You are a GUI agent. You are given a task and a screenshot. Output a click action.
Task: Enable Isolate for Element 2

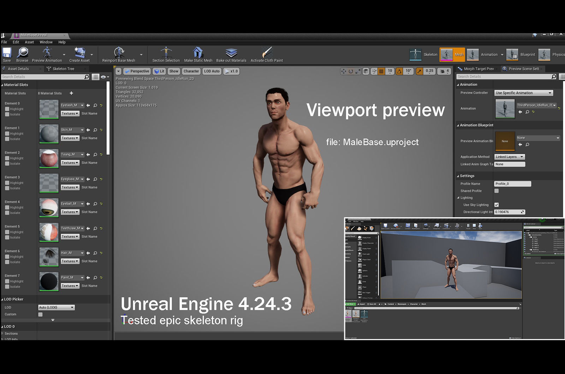click(x=7, y=164)
